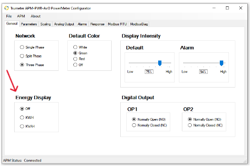Viewport: 250px width, 167px height.
Task: Select Single Phase network option
Action: pos(32,47)
